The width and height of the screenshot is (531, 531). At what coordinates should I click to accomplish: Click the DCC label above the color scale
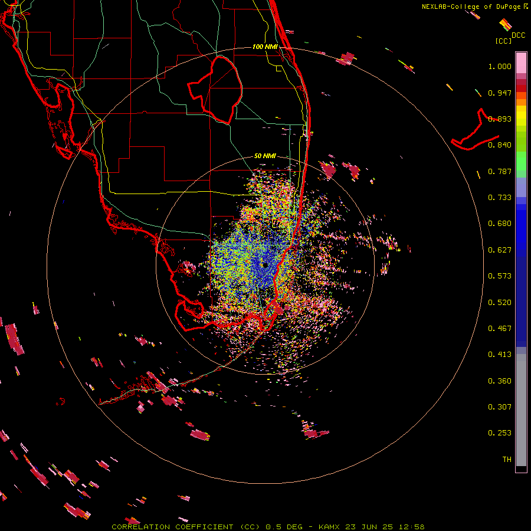518,35
